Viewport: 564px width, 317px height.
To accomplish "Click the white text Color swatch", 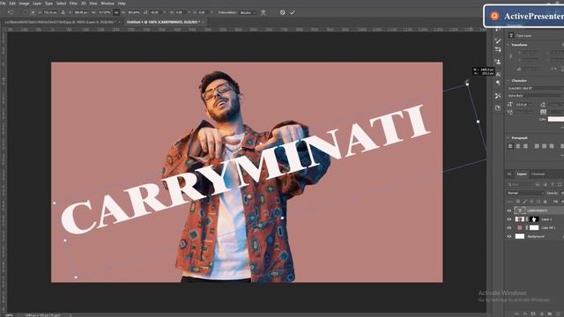I will click(556, 119).
